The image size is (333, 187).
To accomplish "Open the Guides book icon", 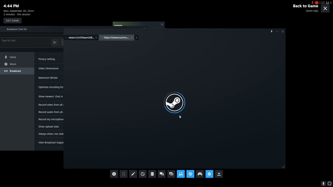I will point(152,174).
